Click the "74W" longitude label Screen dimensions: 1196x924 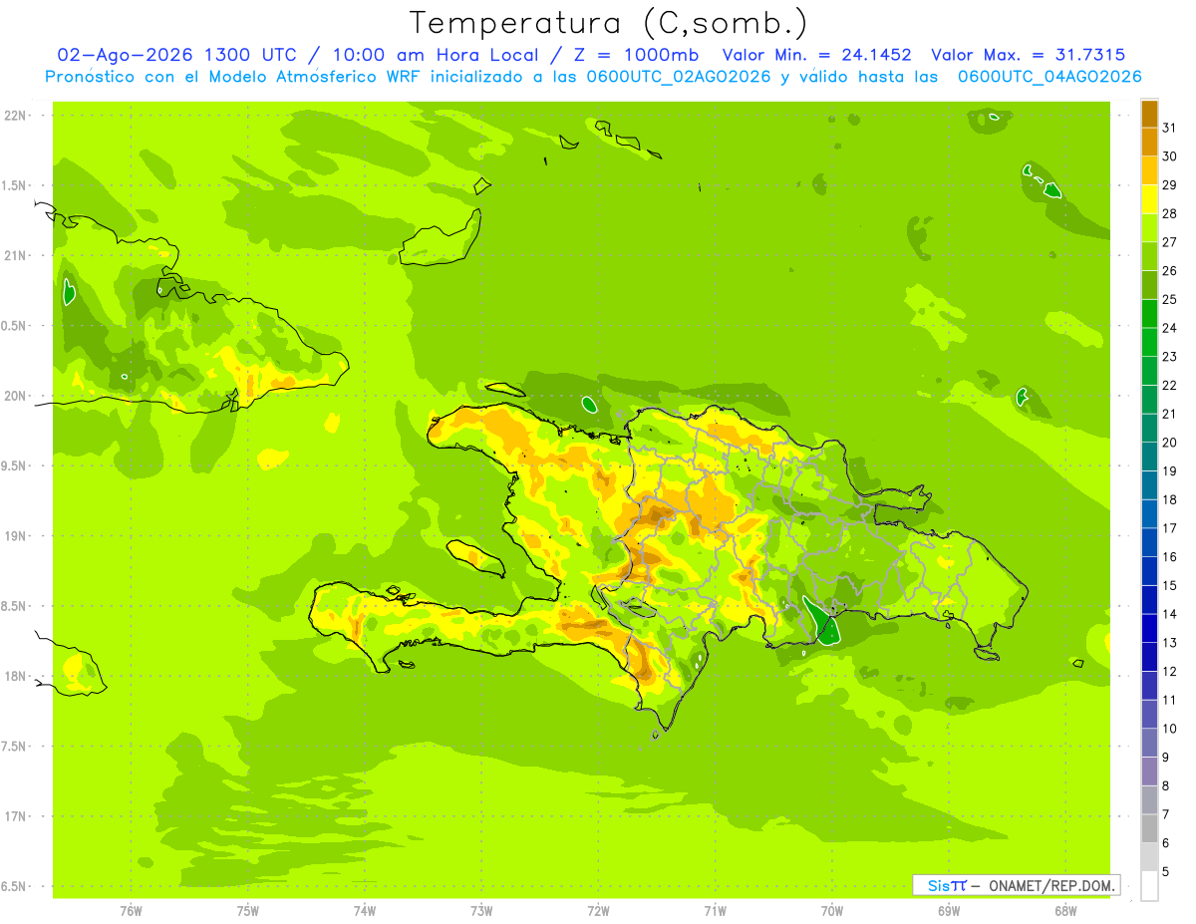point(365,911)
